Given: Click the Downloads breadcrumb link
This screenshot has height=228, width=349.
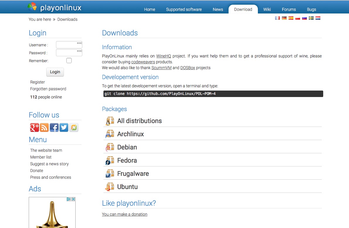Looking at the screenshot, I should (x=67, y=19).
